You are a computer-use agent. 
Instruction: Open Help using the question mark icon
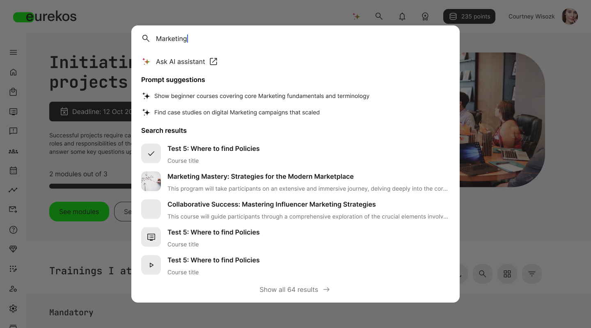pyautogui.click(x=13, y=230)
